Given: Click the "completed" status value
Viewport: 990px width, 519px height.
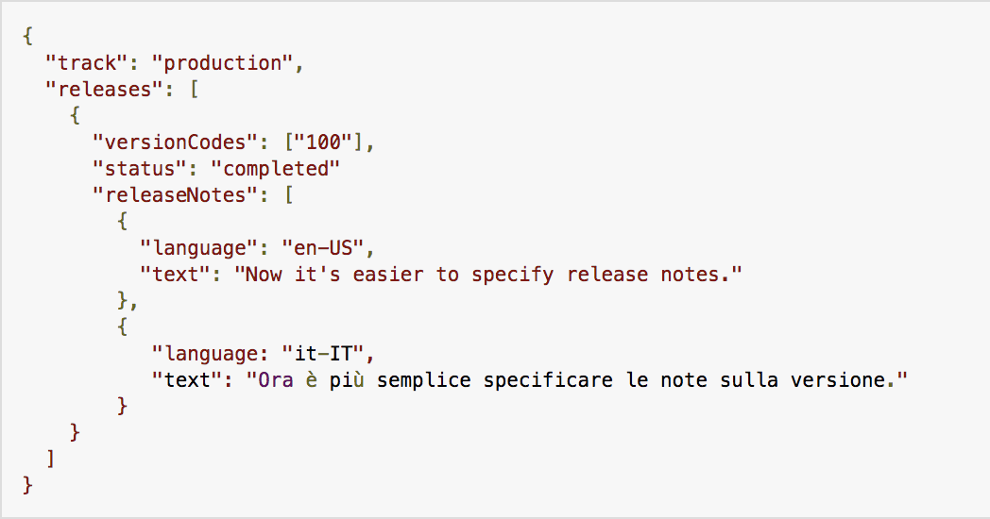Looking at the screenshot, I should coord(275,169).
